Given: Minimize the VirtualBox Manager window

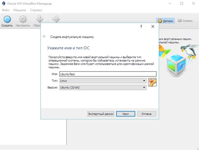Looking at the screenshot, I should [170, 3].
